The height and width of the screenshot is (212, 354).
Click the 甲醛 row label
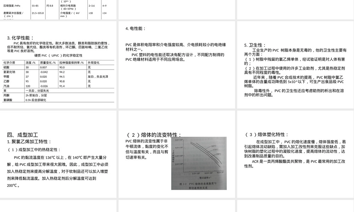(6, 77)
